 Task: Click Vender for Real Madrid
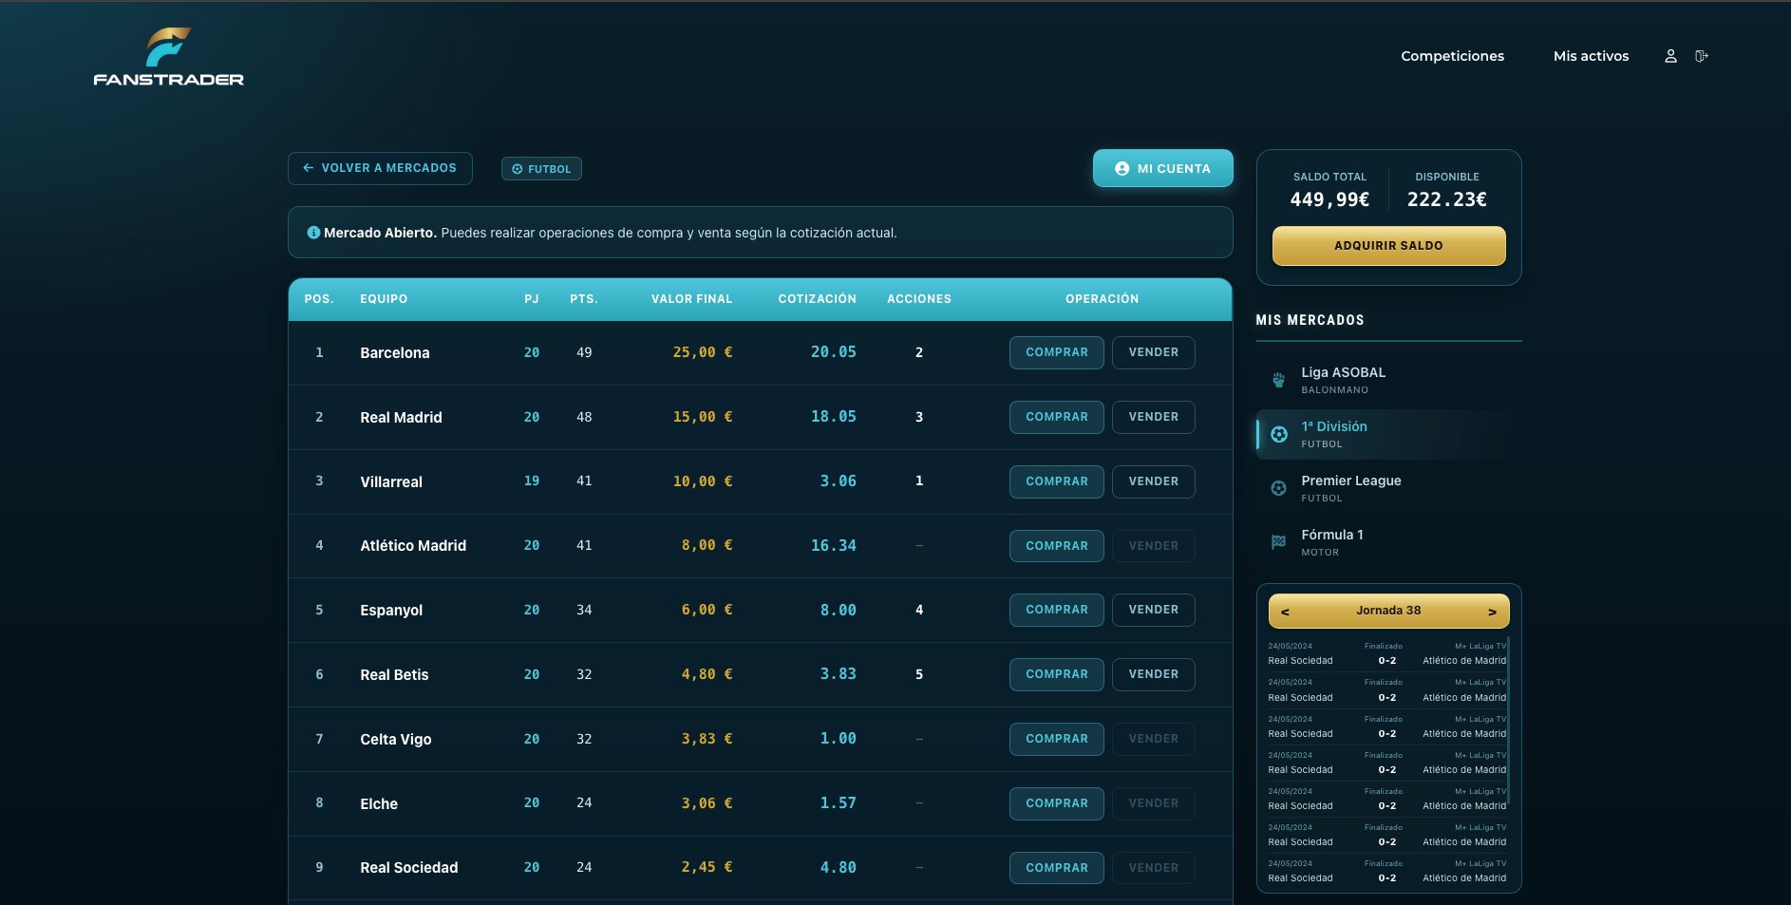pos(1153,417)
